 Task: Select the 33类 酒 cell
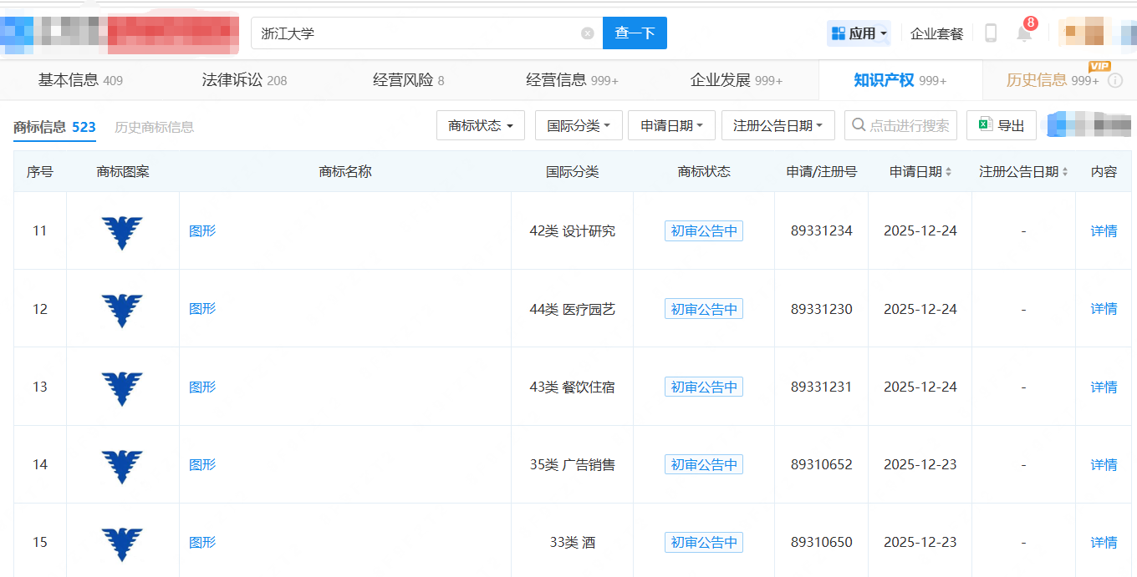573,542
